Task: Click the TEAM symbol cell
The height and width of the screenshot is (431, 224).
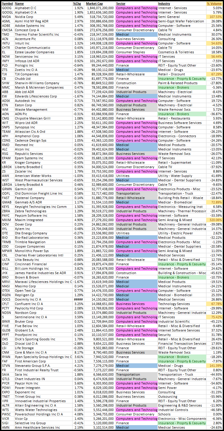Action: (x=8, y=132)
